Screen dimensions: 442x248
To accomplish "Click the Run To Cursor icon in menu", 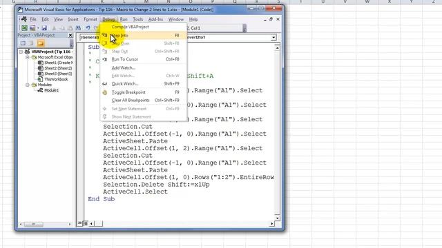I will pos(104,59).
